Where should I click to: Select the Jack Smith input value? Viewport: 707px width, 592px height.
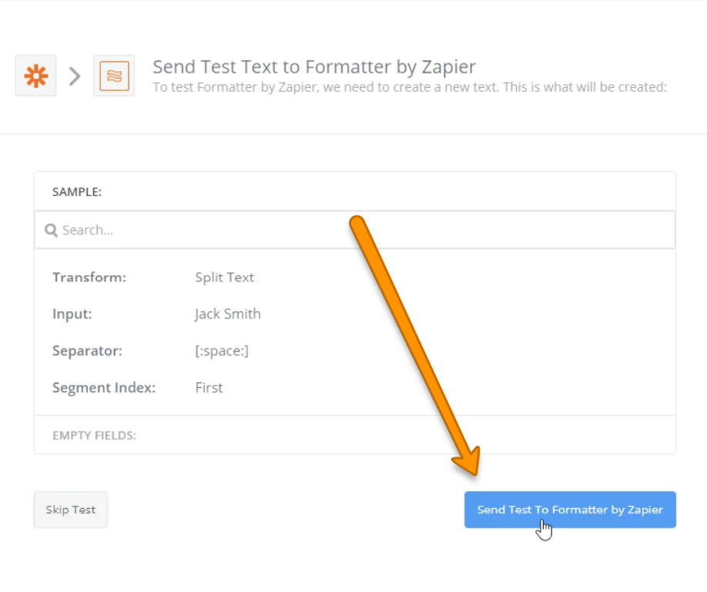pos(227,314)
